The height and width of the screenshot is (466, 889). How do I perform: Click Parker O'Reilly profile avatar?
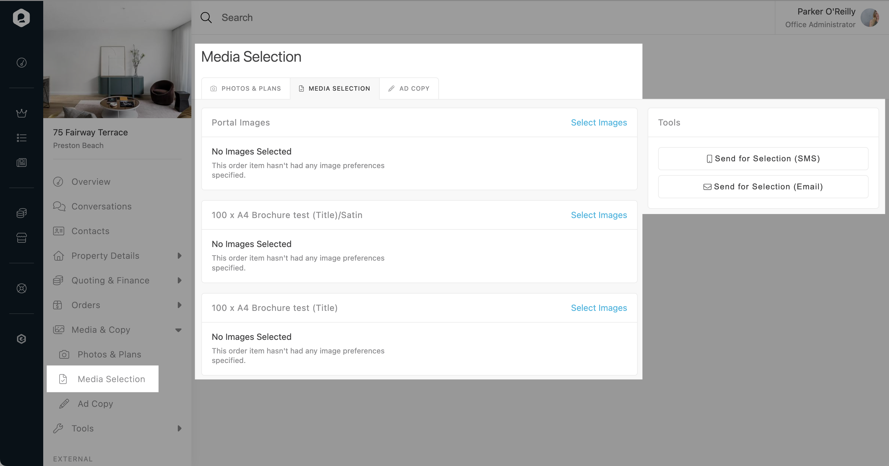870,18
